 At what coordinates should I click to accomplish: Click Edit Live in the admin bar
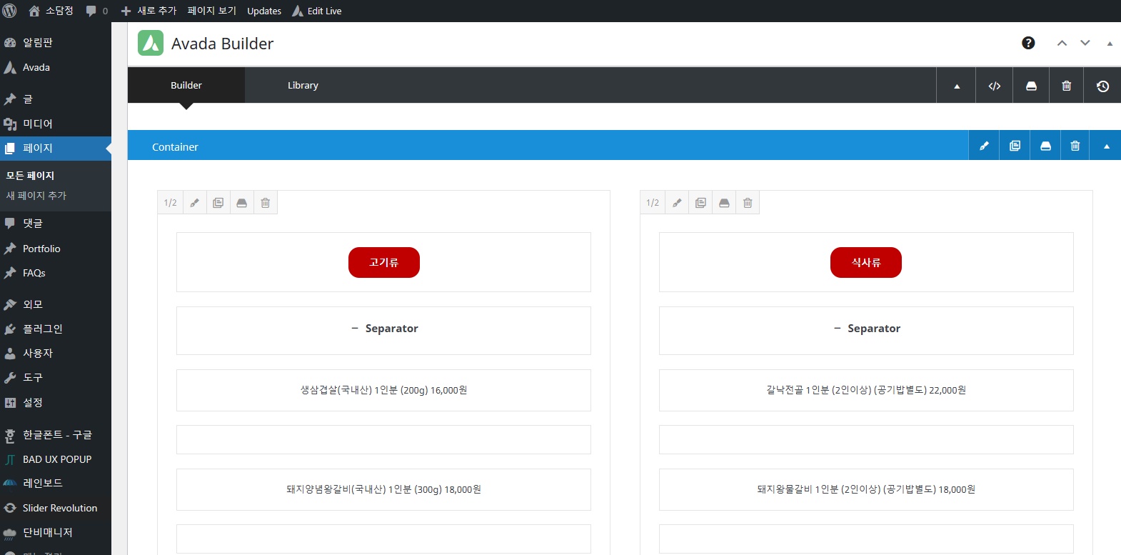[x=317, y=11]
